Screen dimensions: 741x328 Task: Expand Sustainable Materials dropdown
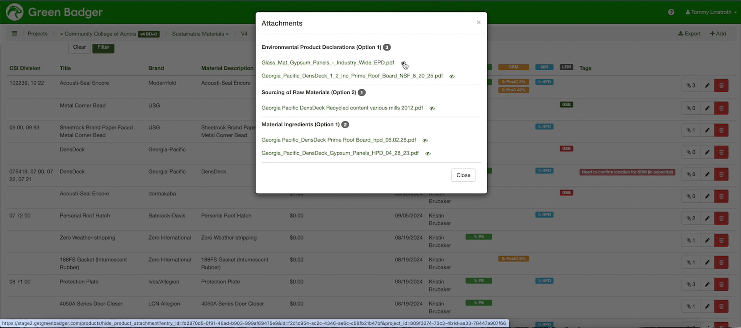200,34
